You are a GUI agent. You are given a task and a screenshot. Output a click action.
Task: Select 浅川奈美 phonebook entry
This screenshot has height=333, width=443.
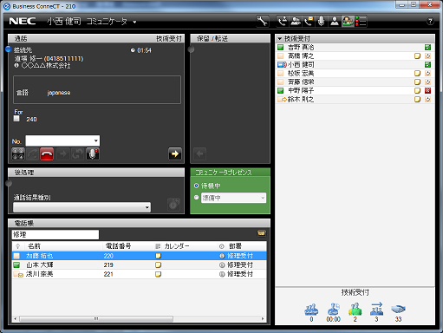click(139, 274)
